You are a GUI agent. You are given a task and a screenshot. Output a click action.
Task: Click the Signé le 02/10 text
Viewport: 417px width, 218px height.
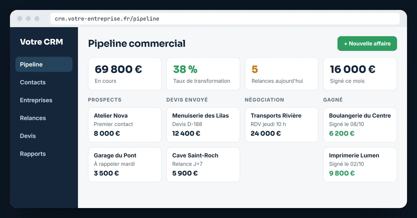(x=346, y=164)
